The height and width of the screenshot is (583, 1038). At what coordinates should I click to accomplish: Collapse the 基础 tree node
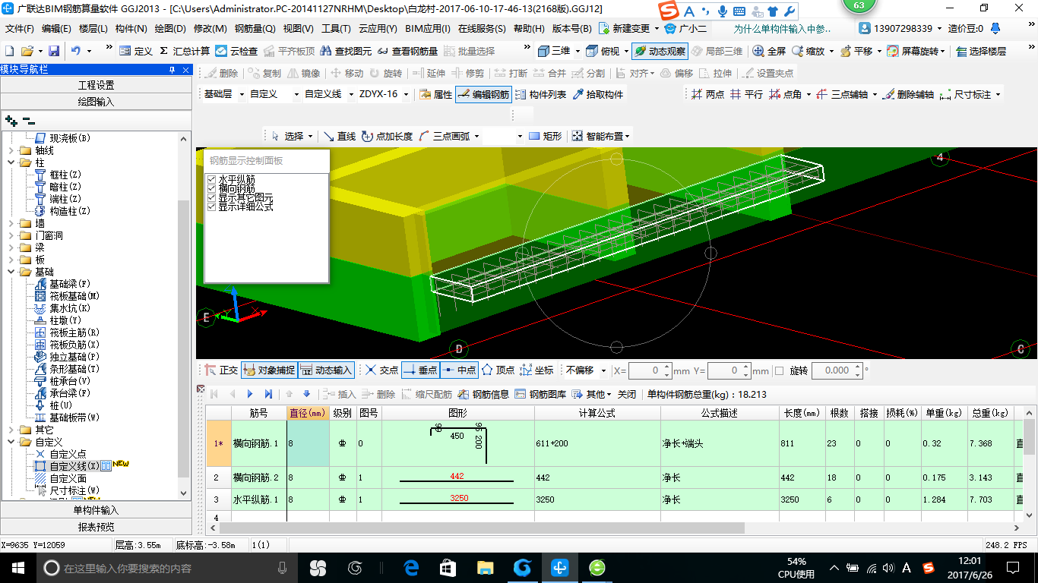point(11,272)
